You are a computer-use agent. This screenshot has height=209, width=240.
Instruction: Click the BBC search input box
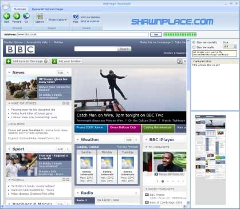tap(96, 49)
